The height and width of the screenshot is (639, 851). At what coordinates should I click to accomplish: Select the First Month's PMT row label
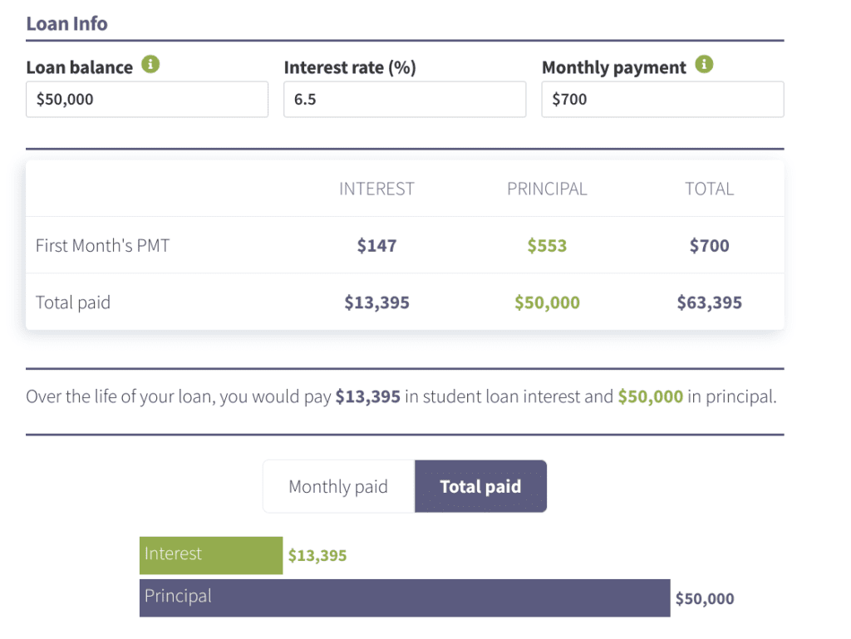[x=102, y=245]
